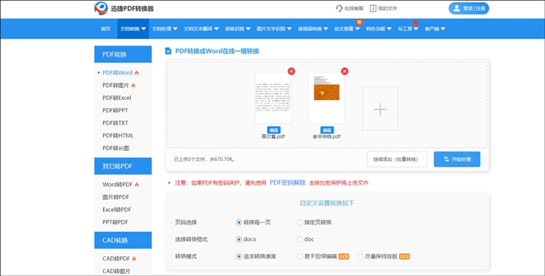
Task: Click the 开始处理 button
Action: [x=457, y=159]
